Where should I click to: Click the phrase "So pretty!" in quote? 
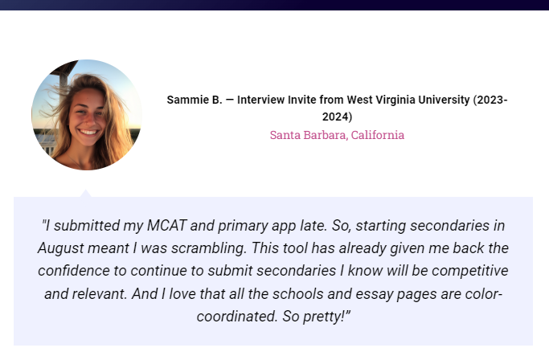[x=317, y=316]
